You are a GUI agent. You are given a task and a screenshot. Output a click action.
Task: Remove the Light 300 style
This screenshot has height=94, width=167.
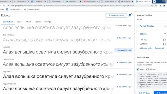pos(123,50)
